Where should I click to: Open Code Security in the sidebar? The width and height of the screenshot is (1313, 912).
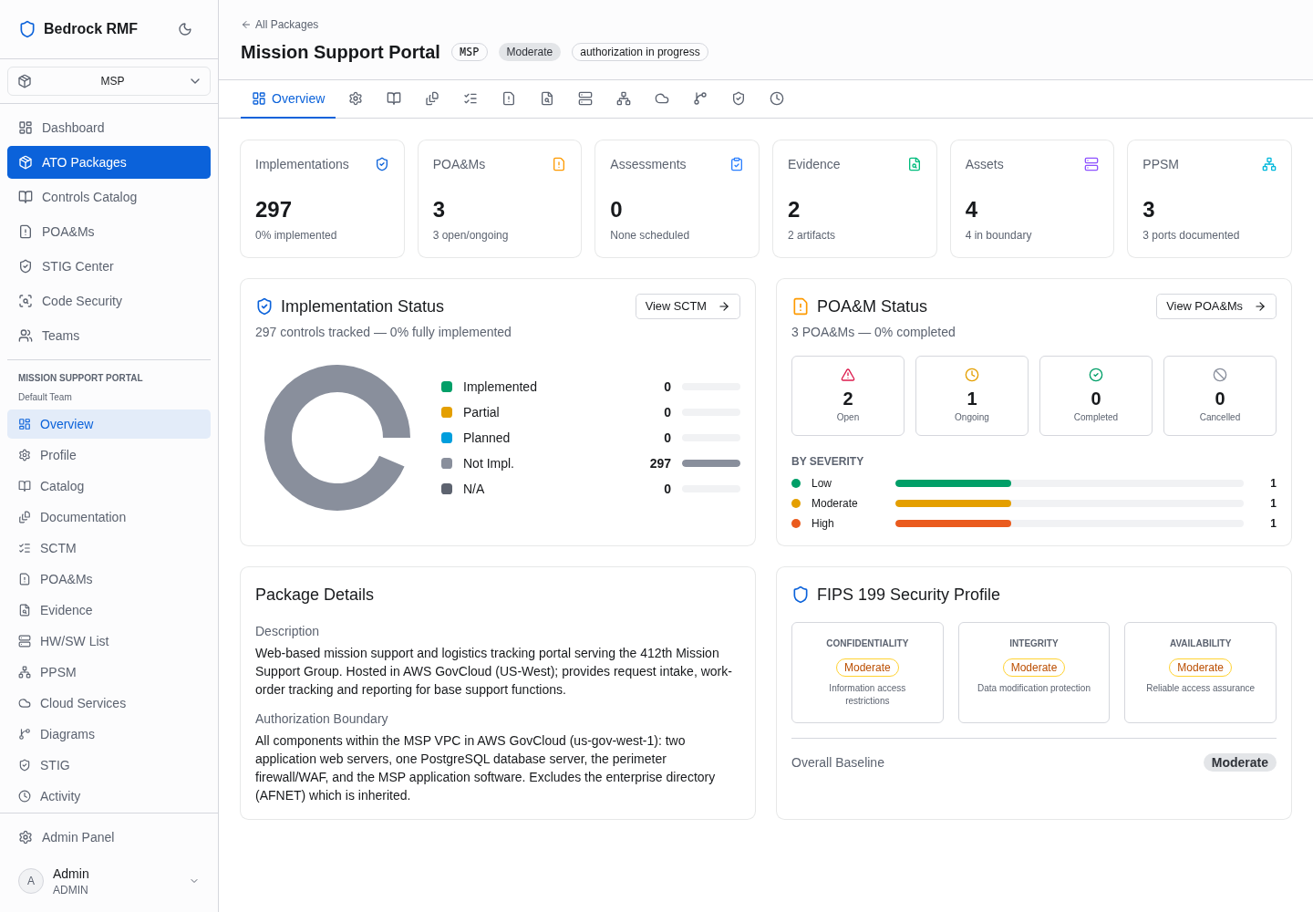[x=109, y=301]
